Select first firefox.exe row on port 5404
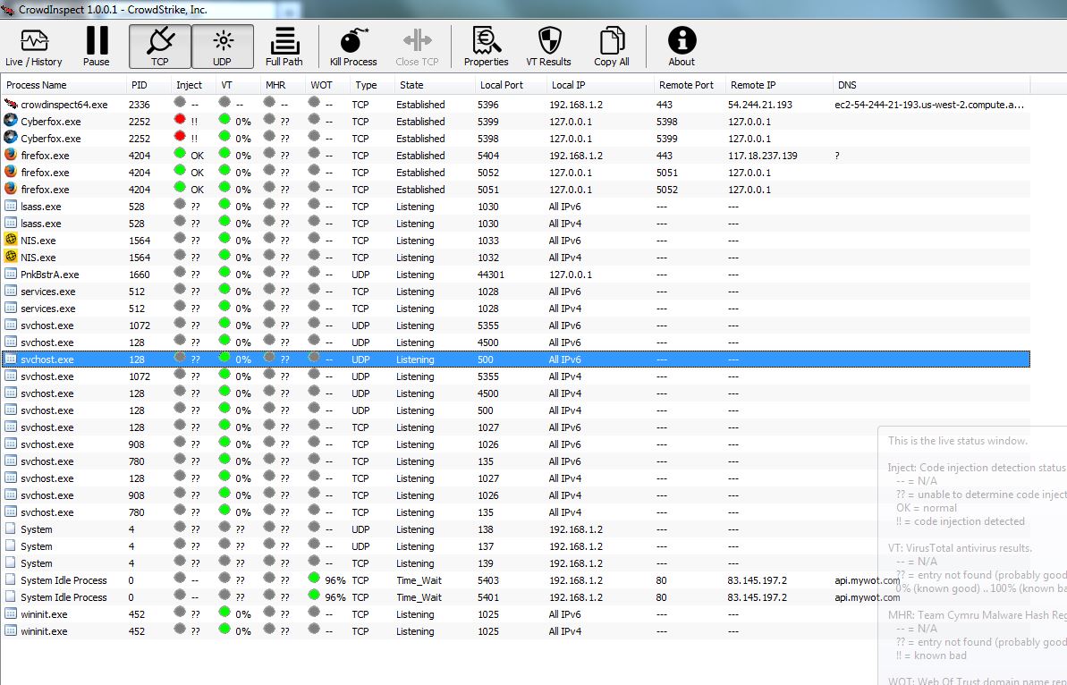The width and height of the screenshot is (1067, 685). coord(45,156)
